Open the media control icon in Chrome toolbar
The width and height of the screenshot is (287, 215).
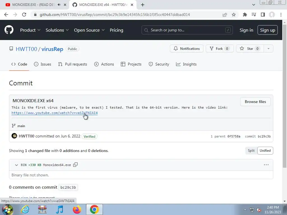[x=254, y=15]
